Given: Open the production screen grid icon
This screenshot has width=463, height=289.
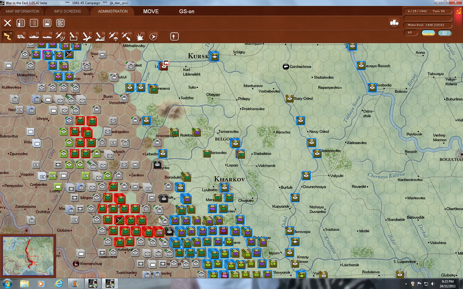Looking at the screenshot, I should point(60,23).
